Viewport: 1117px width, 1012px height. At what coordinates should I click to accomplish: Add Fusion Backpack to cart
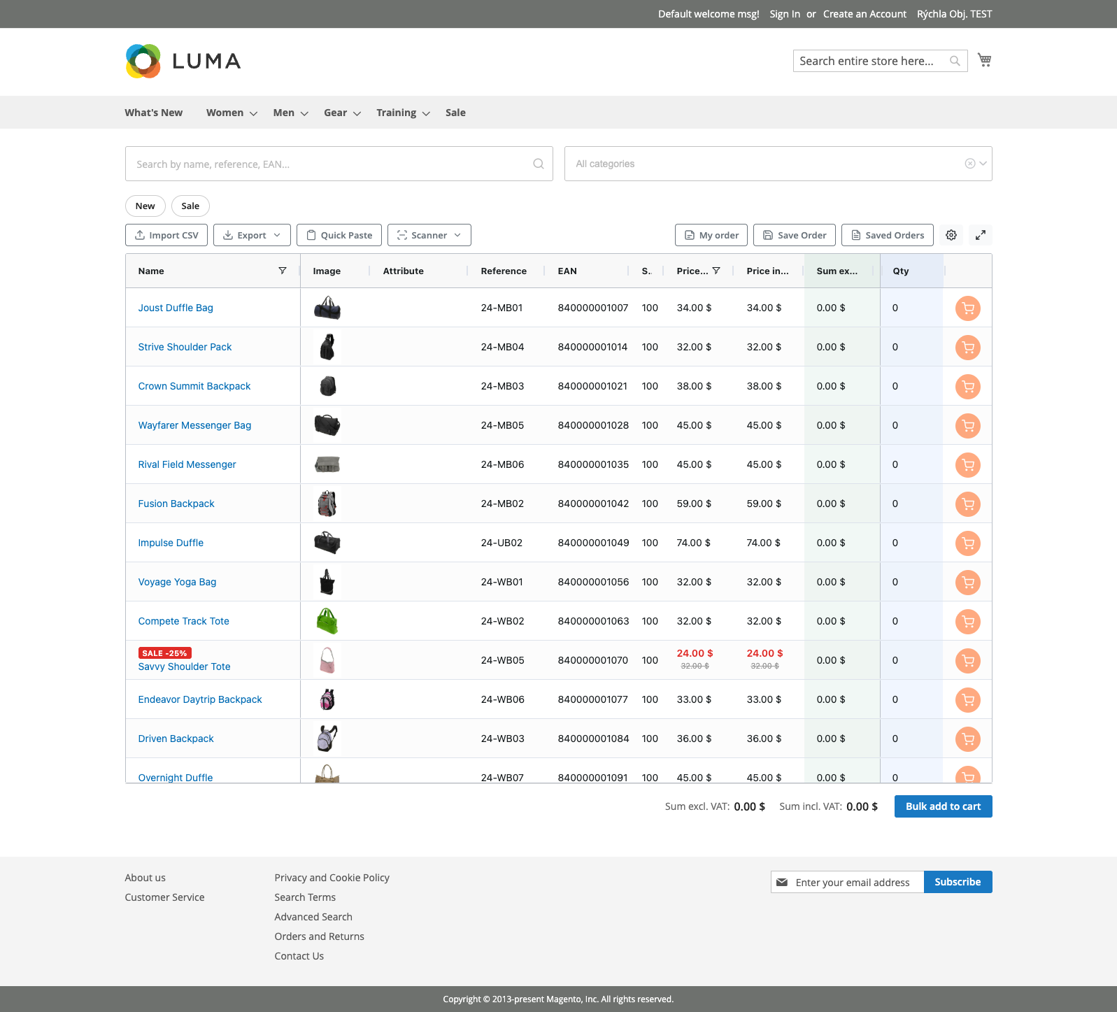[x=968, y=504]
